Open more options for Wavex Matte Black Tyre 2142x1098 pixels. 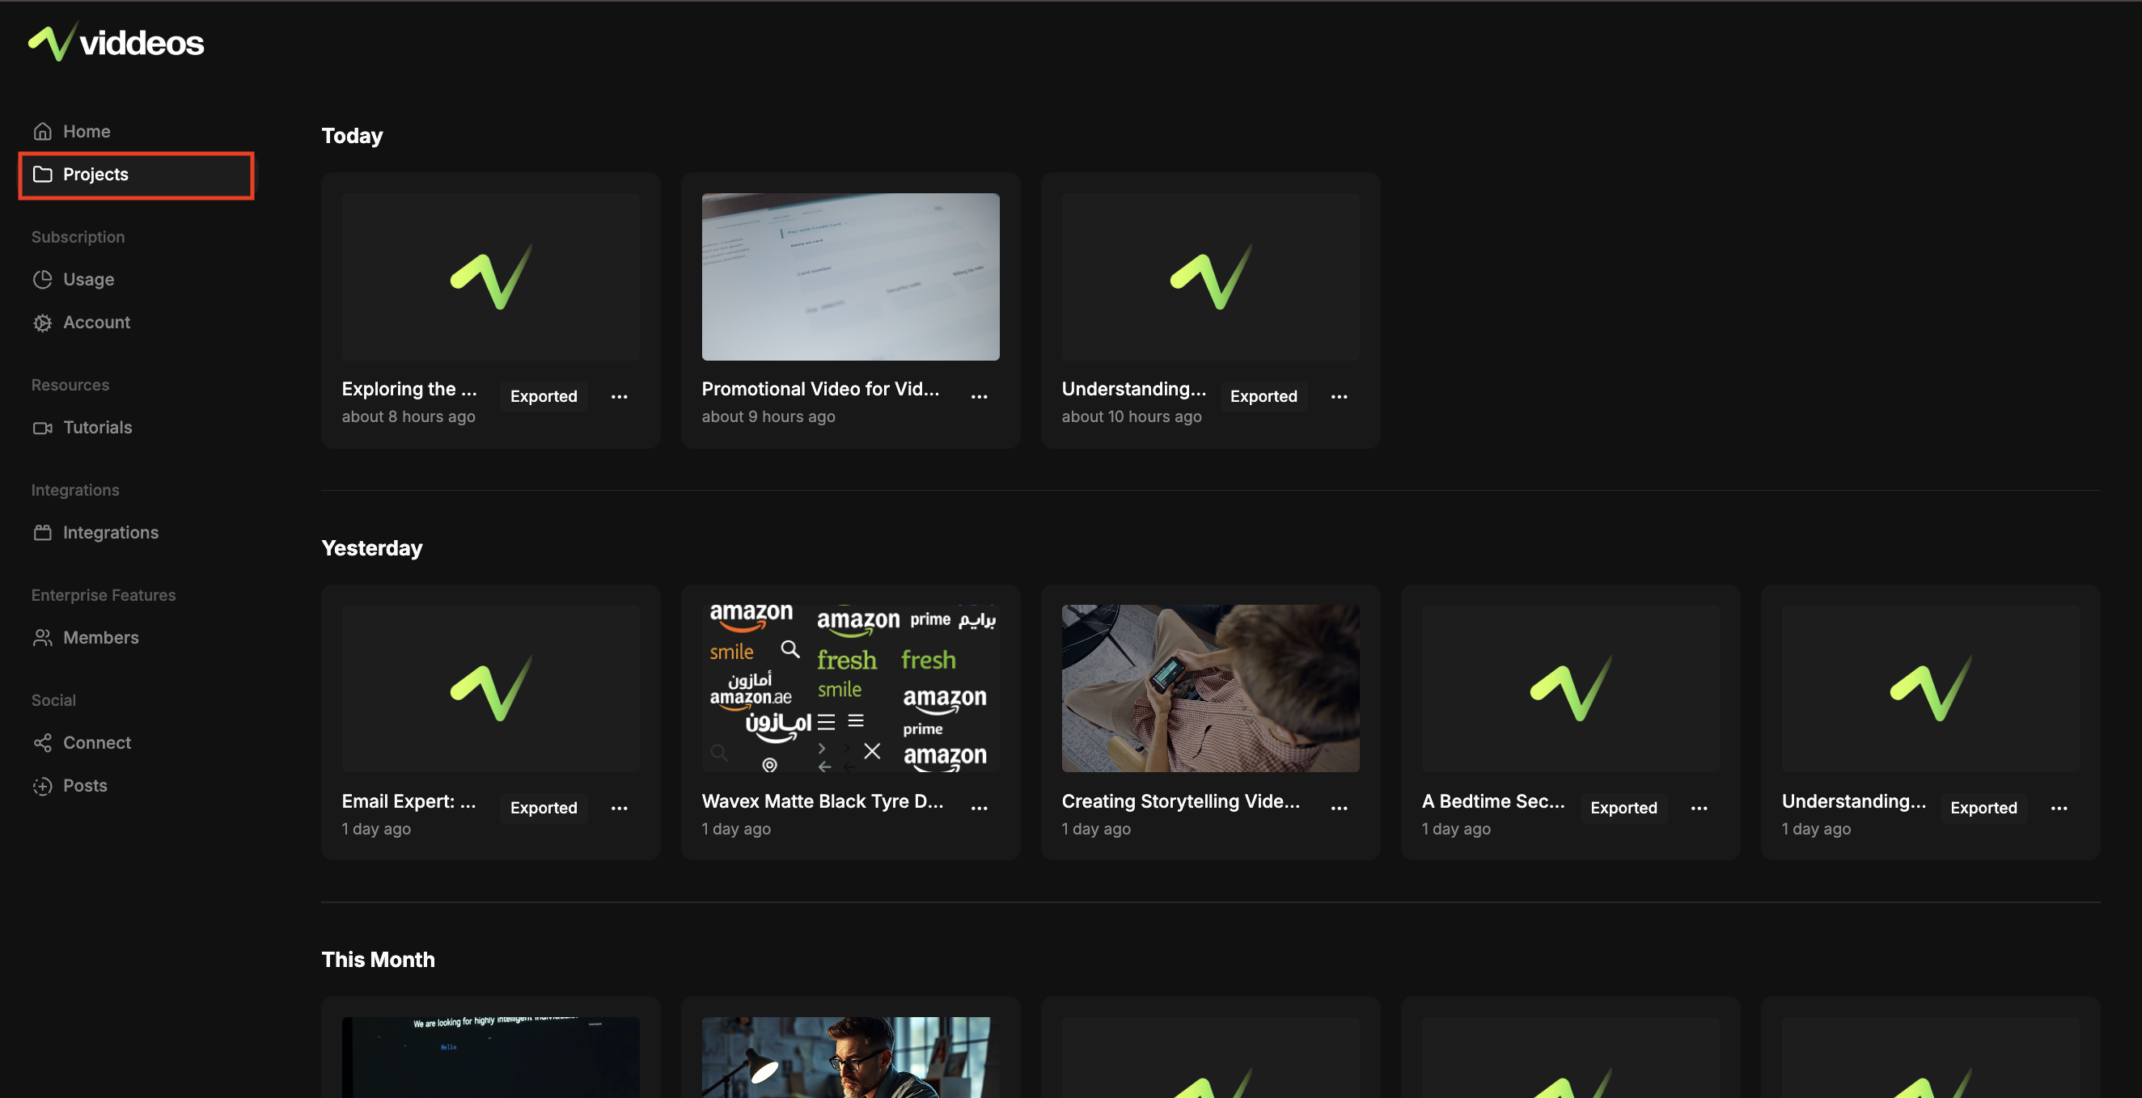pos(979,808)
